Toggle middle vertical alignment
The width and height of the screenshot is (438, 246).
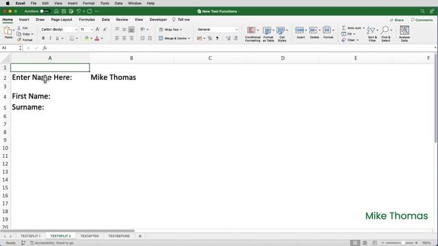tap(125, 29)
